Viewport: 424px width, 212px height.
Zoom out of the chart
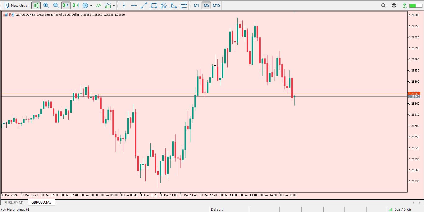click(x=56, y=5)
